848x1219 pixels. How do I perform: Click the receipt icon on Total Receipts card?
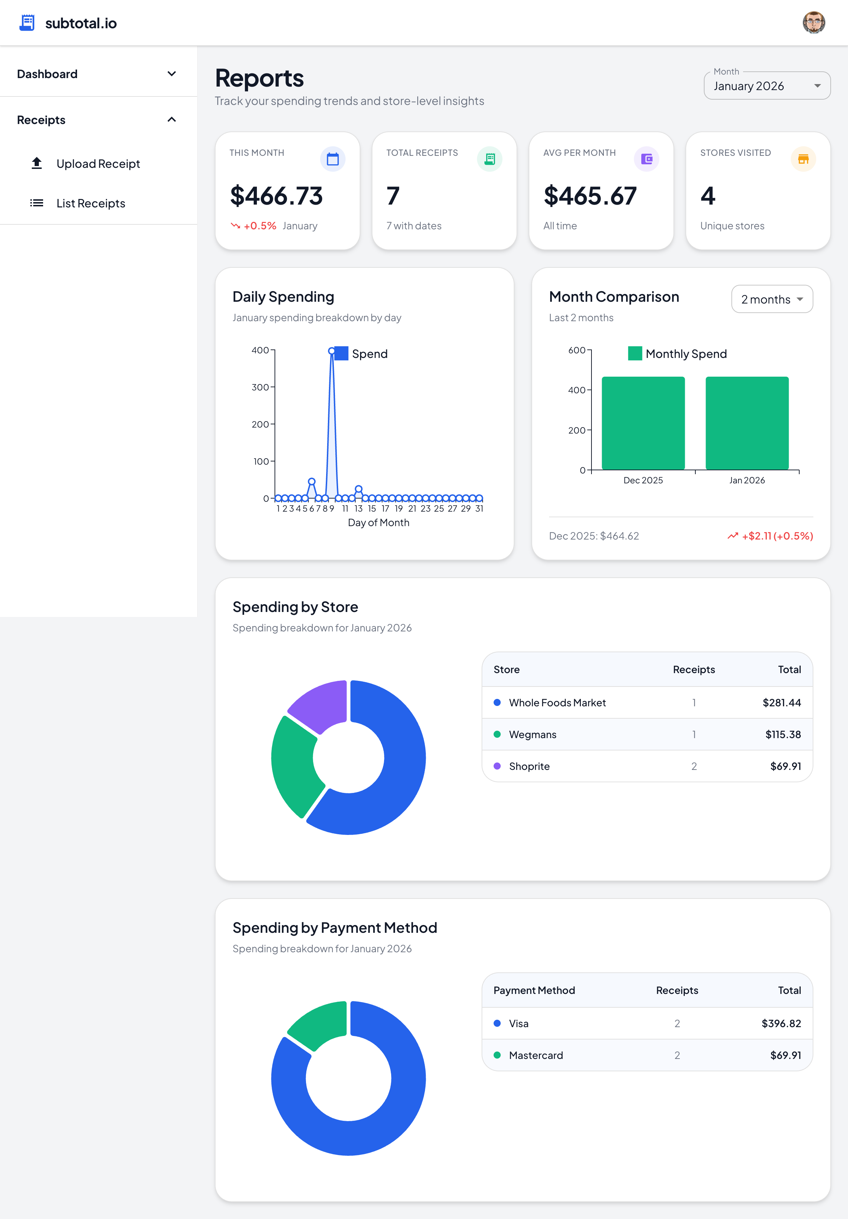coord(490,158)
